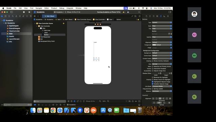Click the related items grid icon left of the back arrow
This screenshot has width=216, height=122.
coord(35,16)
